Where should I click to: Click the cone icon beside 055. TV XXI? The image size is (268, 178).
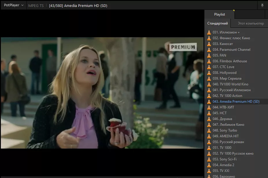pos(209,171)
